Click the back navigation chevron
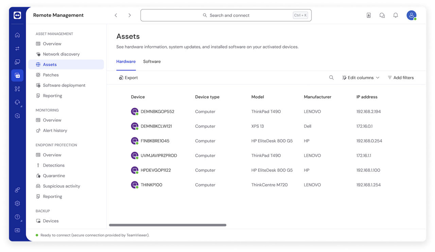This screenshot has height=252, width=435. (116, 15)
